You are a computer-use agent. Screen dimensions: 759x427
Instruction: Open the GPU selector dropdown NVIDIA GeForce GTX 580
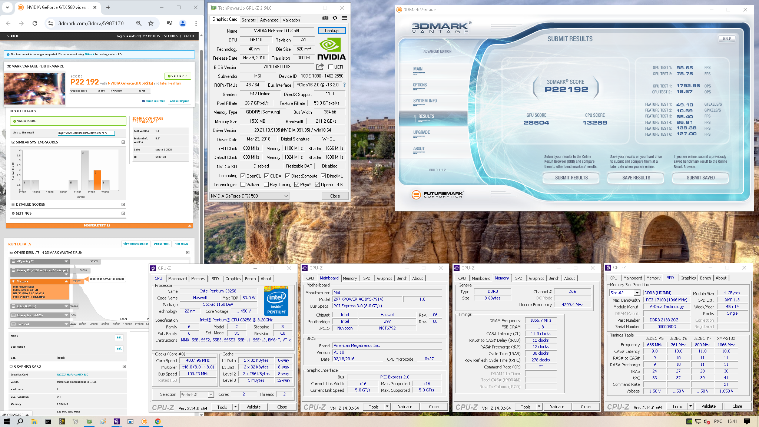point(249,196)
